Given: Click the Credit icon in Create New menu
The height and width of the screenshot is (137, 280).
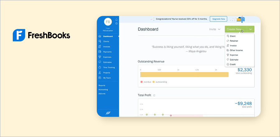Looking at the screenshot, I should pyautogui.click(x=228, y=64).
